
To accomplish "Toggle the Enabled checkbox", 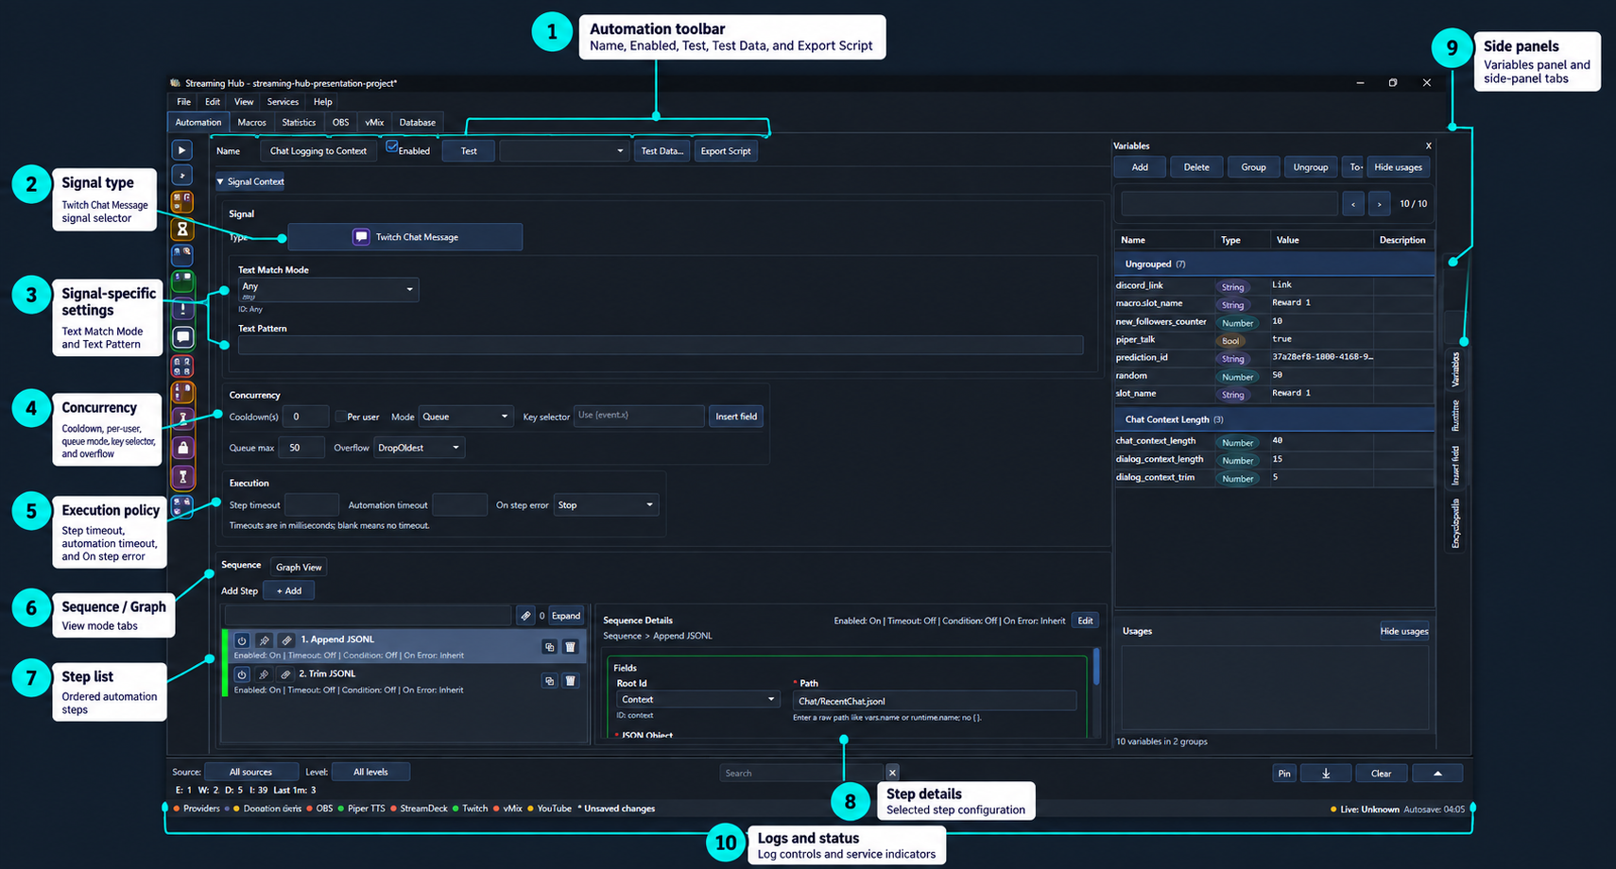I will coord(392,147).
